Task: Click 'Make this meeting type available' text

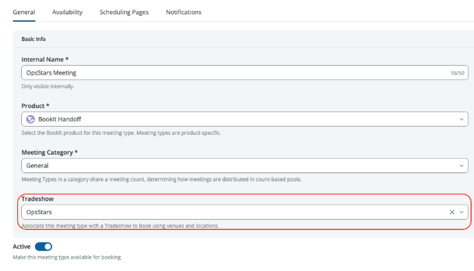Action: 67,257
